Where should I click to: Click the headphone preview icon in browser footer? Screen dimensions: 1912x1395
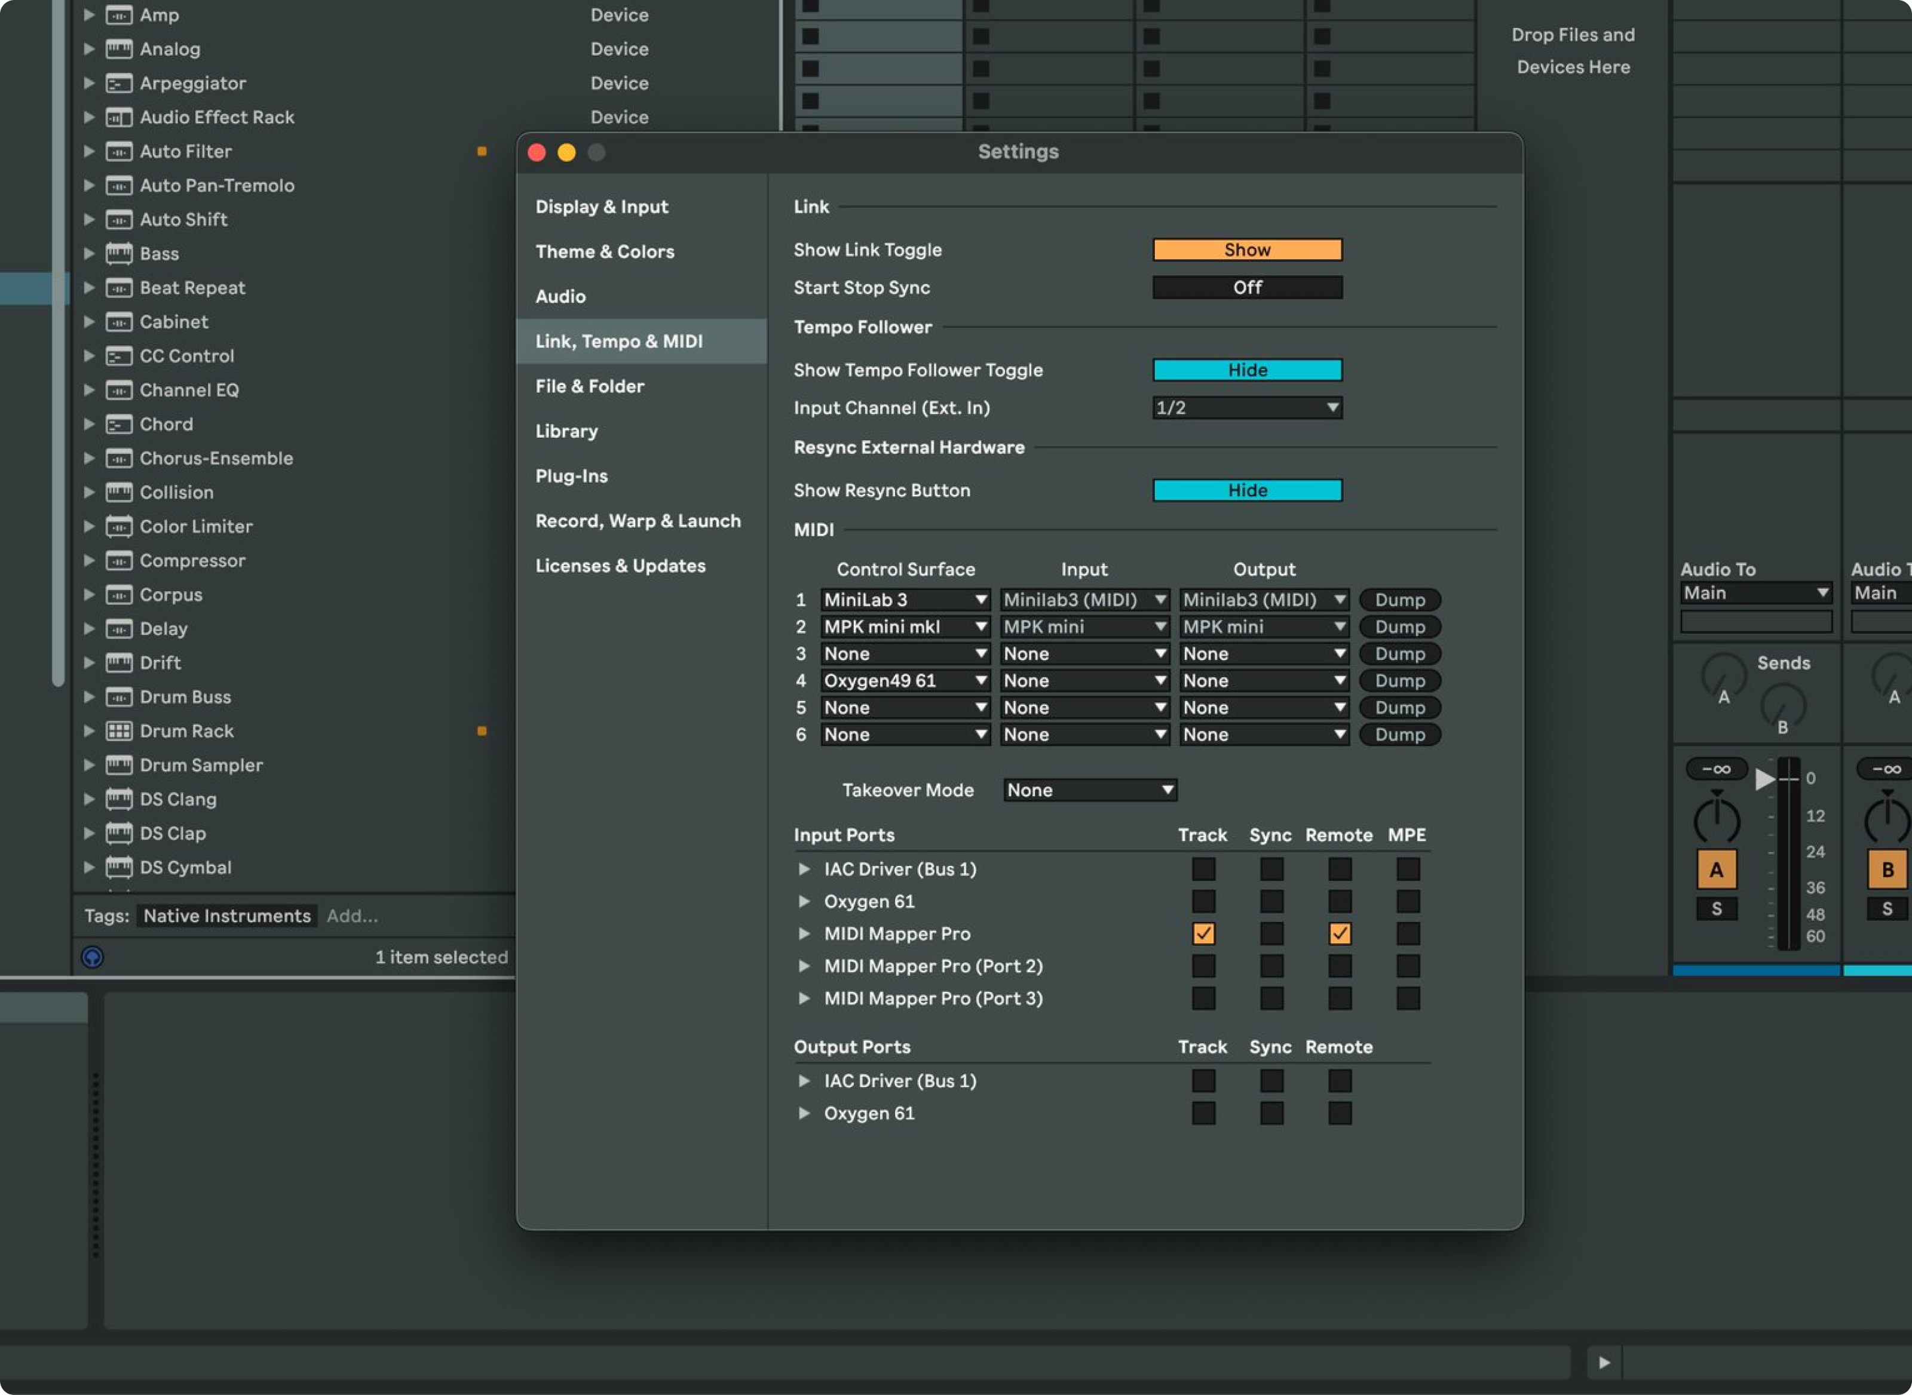pos(91,957)
